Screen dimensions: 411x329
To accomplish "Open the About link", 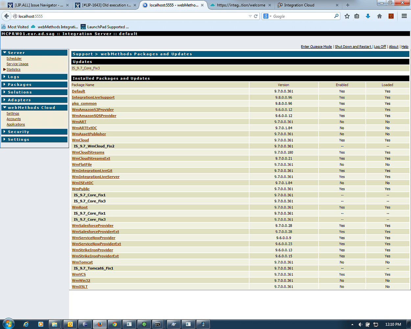I will click(x=394, y=47).
